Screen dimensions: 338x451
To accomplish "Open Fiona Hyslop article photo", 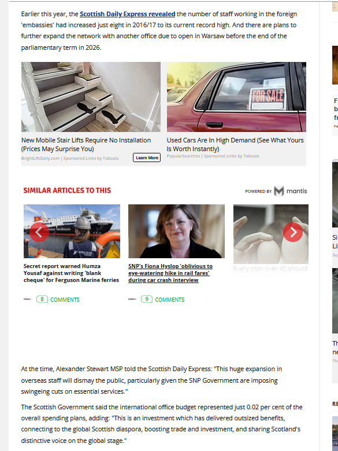I will coord(176,231).
